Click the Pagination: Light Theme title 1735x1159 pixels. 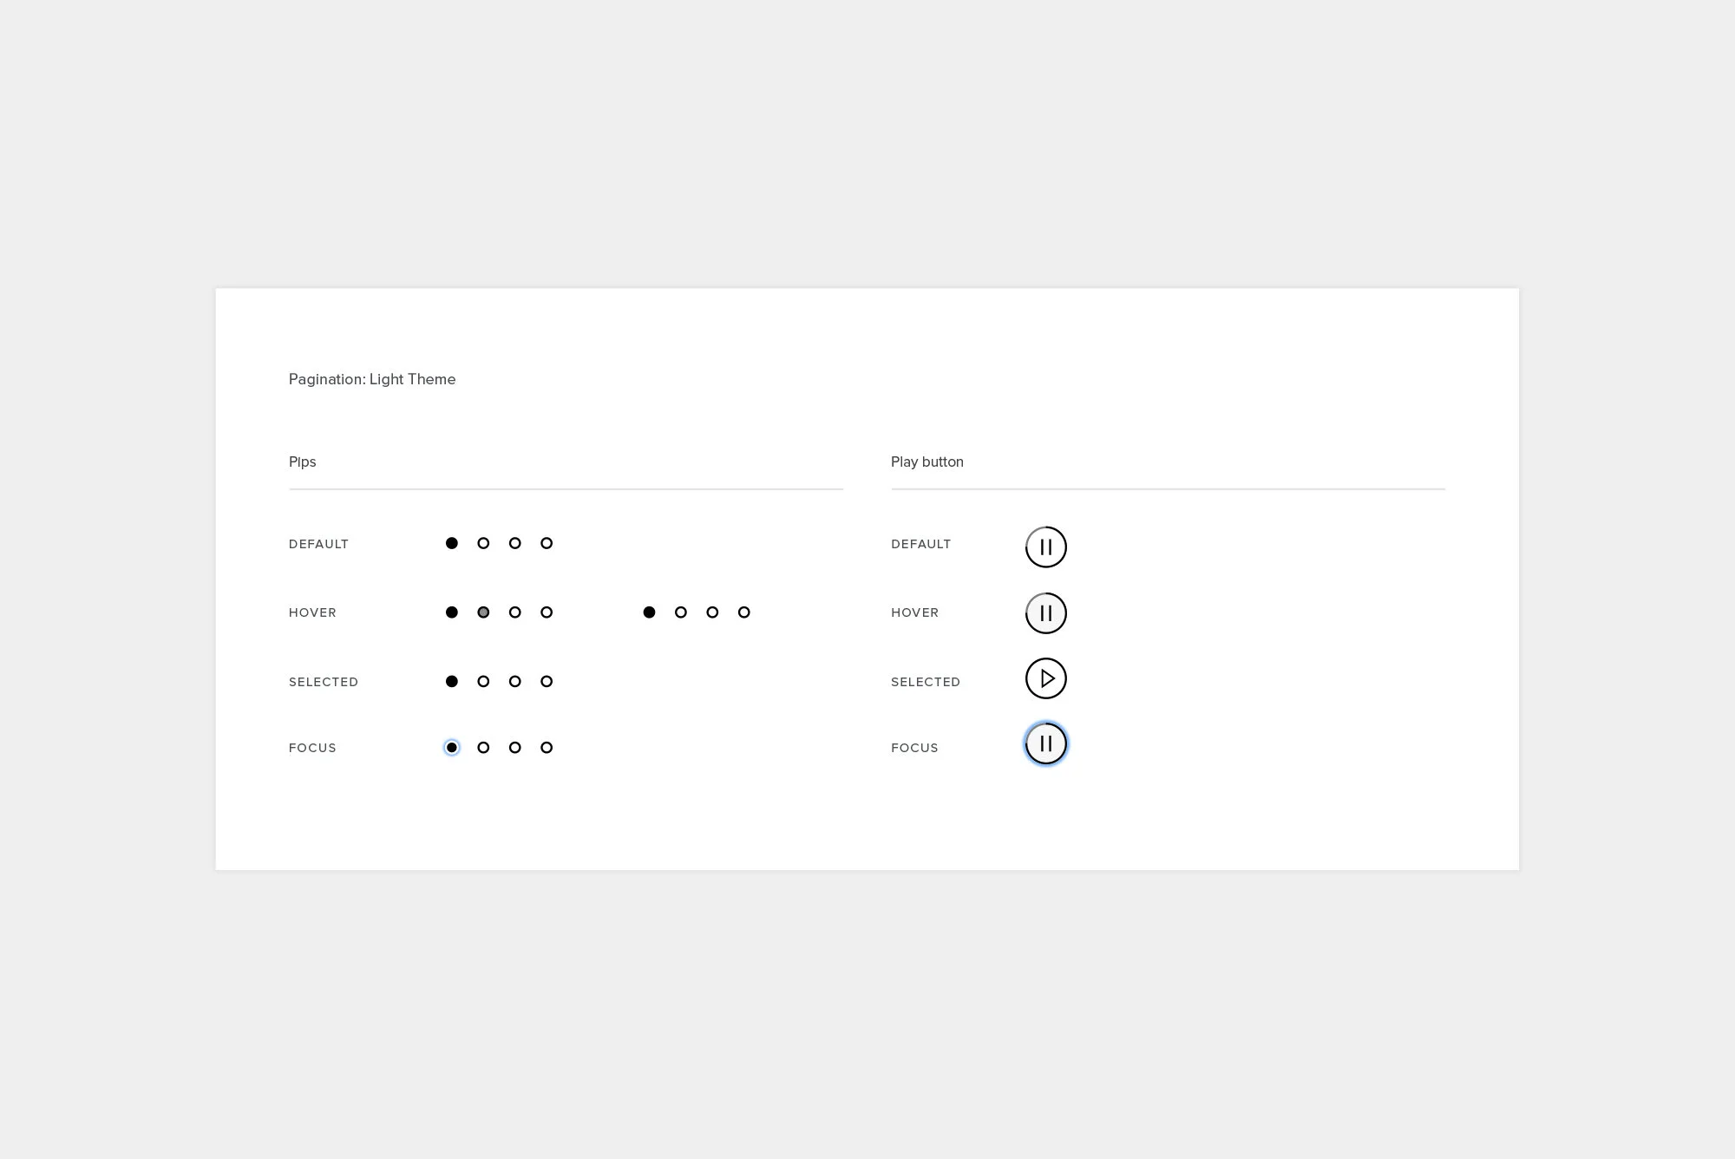372,379
